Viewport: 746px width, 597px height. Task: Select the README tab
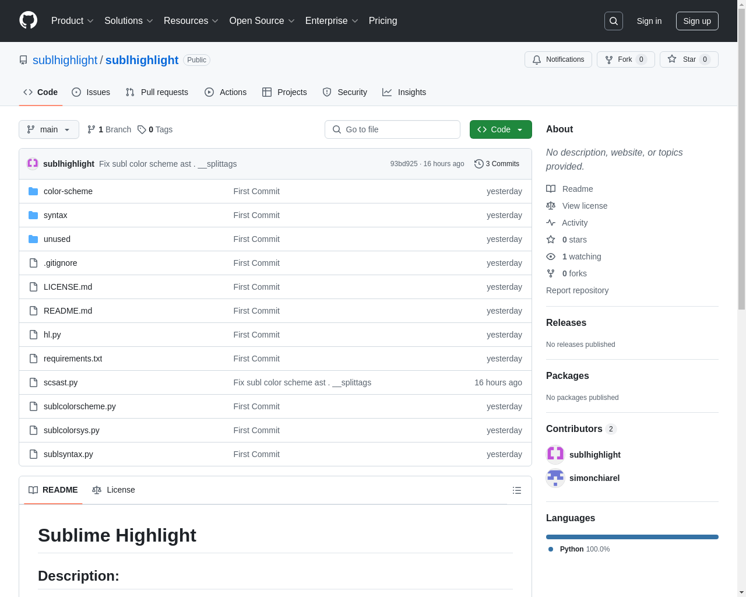click(53, 490)
